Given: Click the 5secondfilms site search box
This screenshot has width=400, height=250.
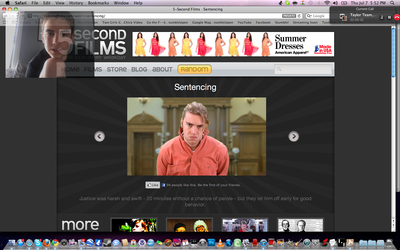Looking at the screenshot, I should pos(303,69).
